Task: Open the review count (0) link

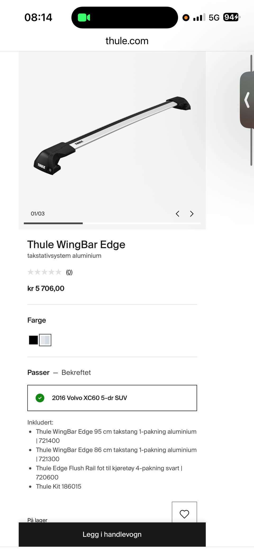Action: coord(69,272)
